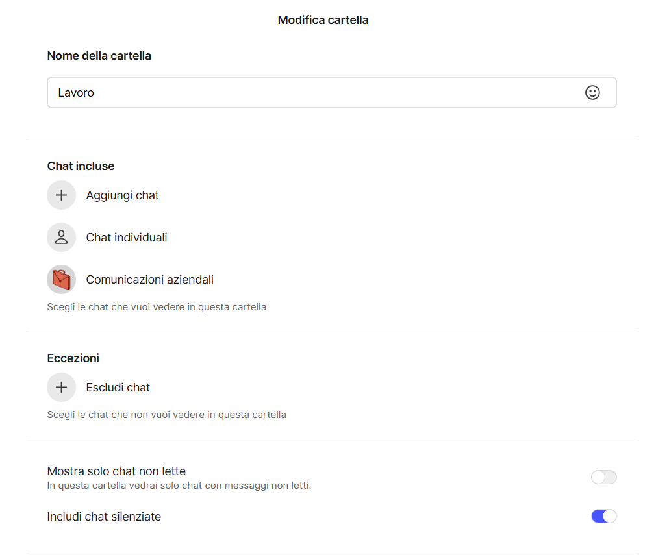Image resolution: width=656 pixels, height=555 pixels.
Task: Click the briefcase avatar of Comunicazioni aziendali
Action: click(62, 280)
